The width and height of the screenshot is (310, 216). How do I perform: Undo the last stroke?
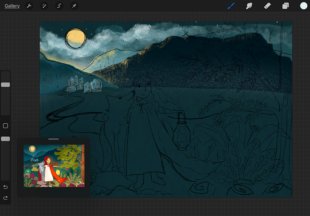(x=6, y=187)
